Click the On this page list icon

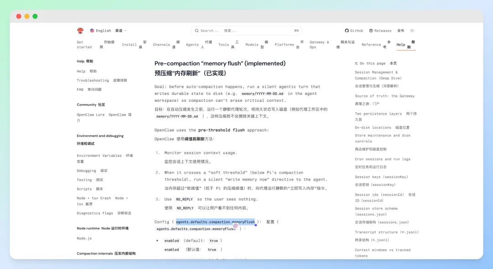click(357, 63)
